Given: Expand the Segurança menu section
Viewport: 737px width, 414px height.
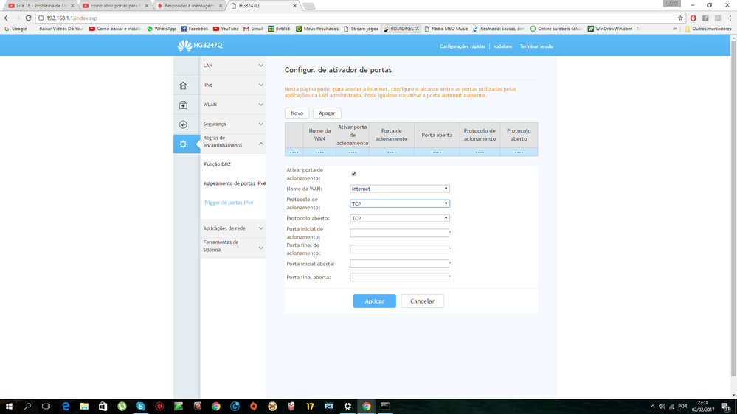Looking at the screenshot, I should [x=232, y=124].
